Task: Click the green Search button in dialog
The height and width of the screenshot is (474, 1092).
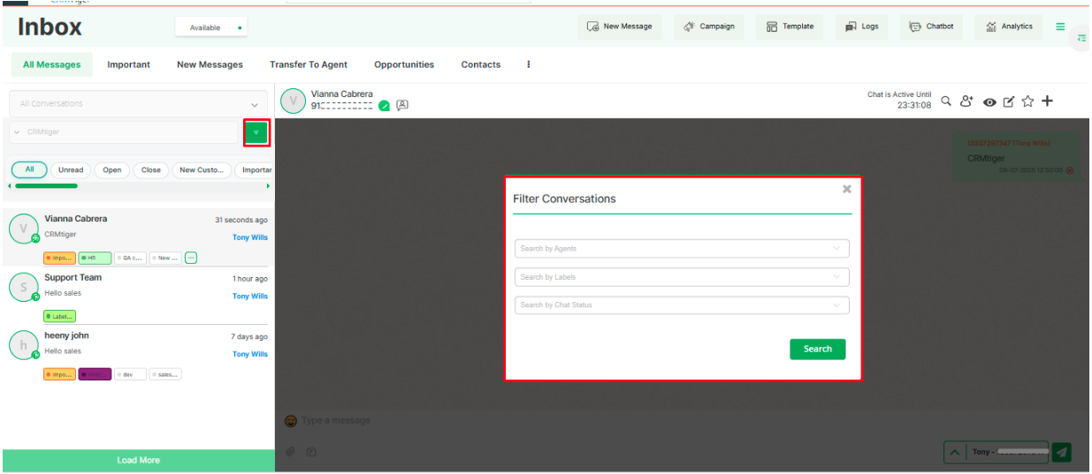Action: pos(818,349)
